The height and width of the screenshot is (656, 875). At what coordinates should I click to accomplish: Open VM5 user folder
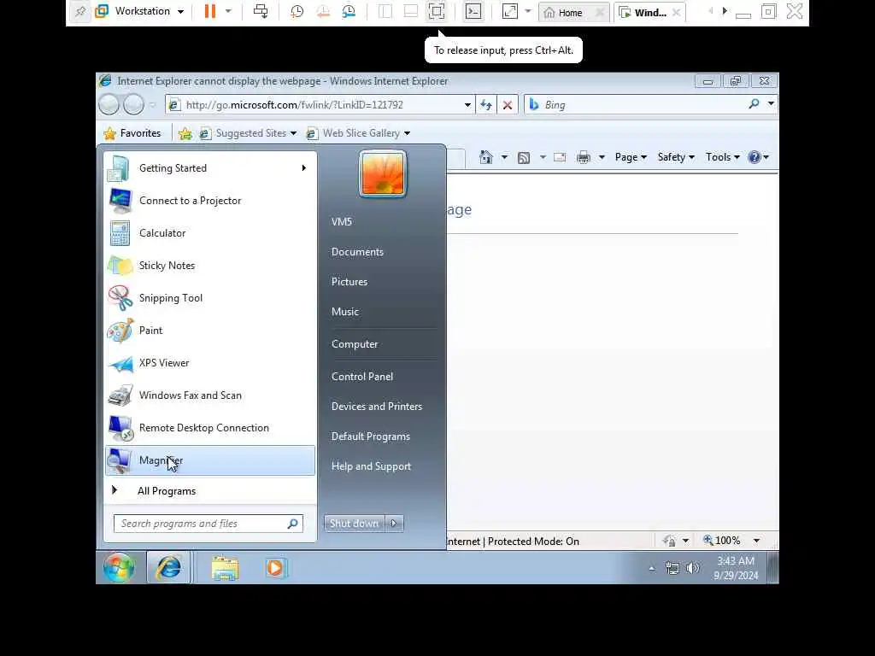point(342,222)
